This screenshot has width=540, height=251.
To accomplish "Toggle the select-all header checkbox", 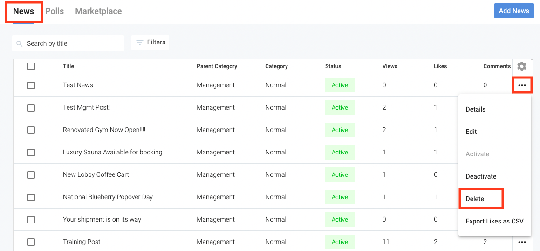I will tap(31, 66).
